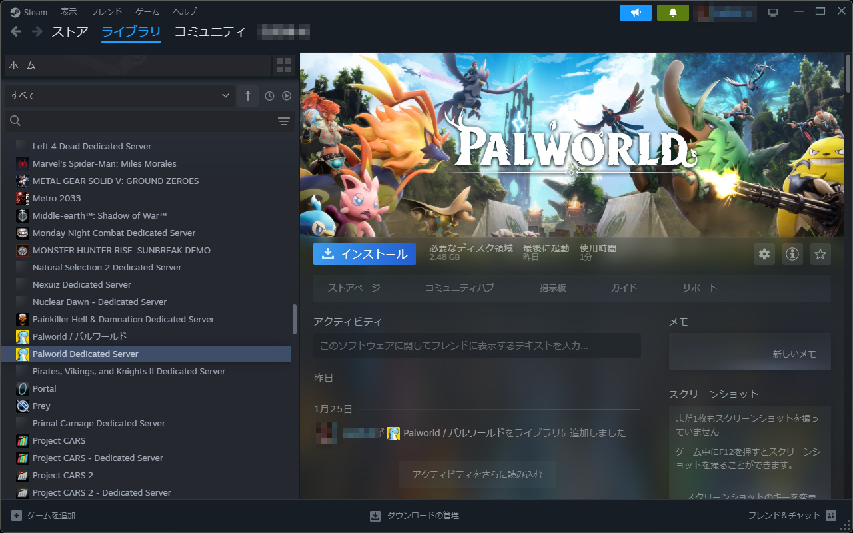Click the Painkiller Hell & Damnation icon

pyautogui.click(x=23, y=319)
